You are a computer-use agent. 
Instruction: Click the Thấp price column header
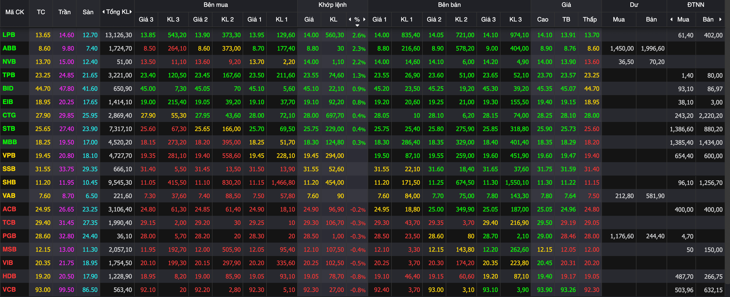tap(590, 19)
